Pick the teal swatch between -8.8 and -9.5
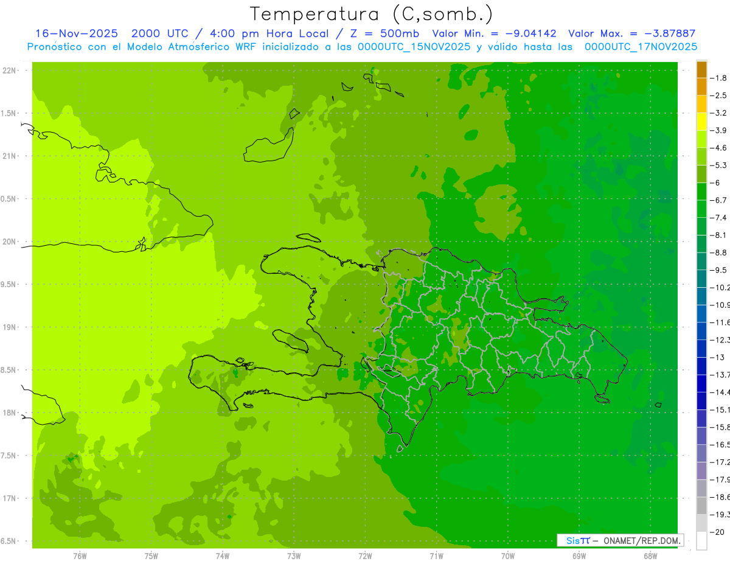This screenshot has height=564, width=730. (701, 261)
